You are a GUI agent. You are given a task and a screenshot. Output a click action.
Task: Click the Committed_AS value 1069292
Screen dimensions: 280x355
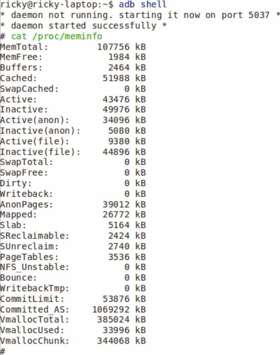111,310
